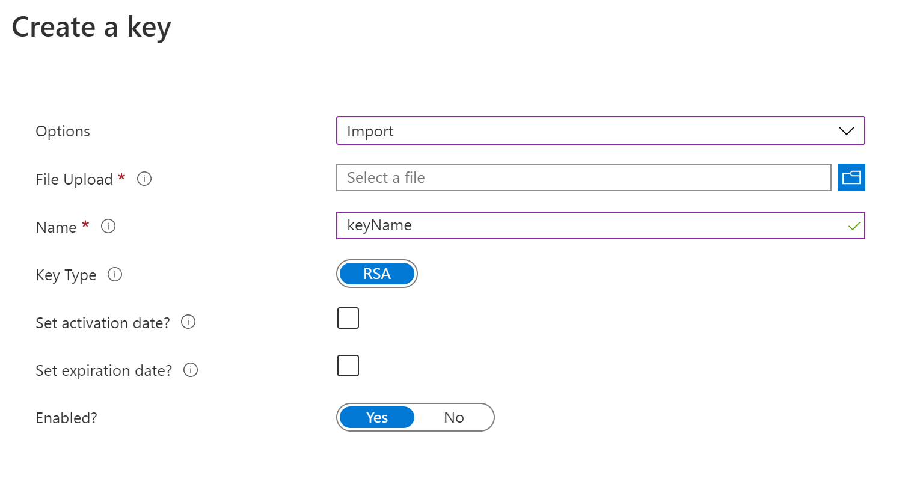This screenshot has width=902, height=484.
Task: Switch the Enabled toggle to No
Action: point(454,417)
